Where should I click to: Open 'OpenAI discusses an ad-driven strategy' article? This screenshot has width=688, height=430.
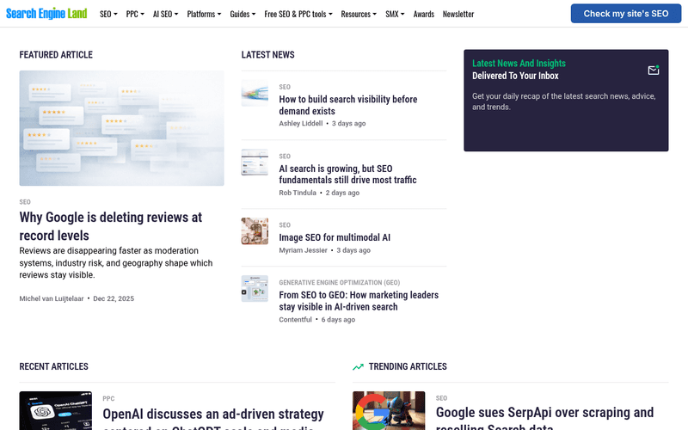click(x=213, y=419)
